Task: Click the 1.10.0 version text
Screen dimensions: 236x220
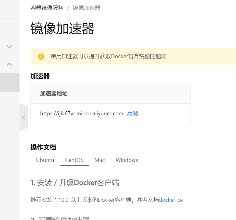Action: pyautogui.click(x=61, y=200)
